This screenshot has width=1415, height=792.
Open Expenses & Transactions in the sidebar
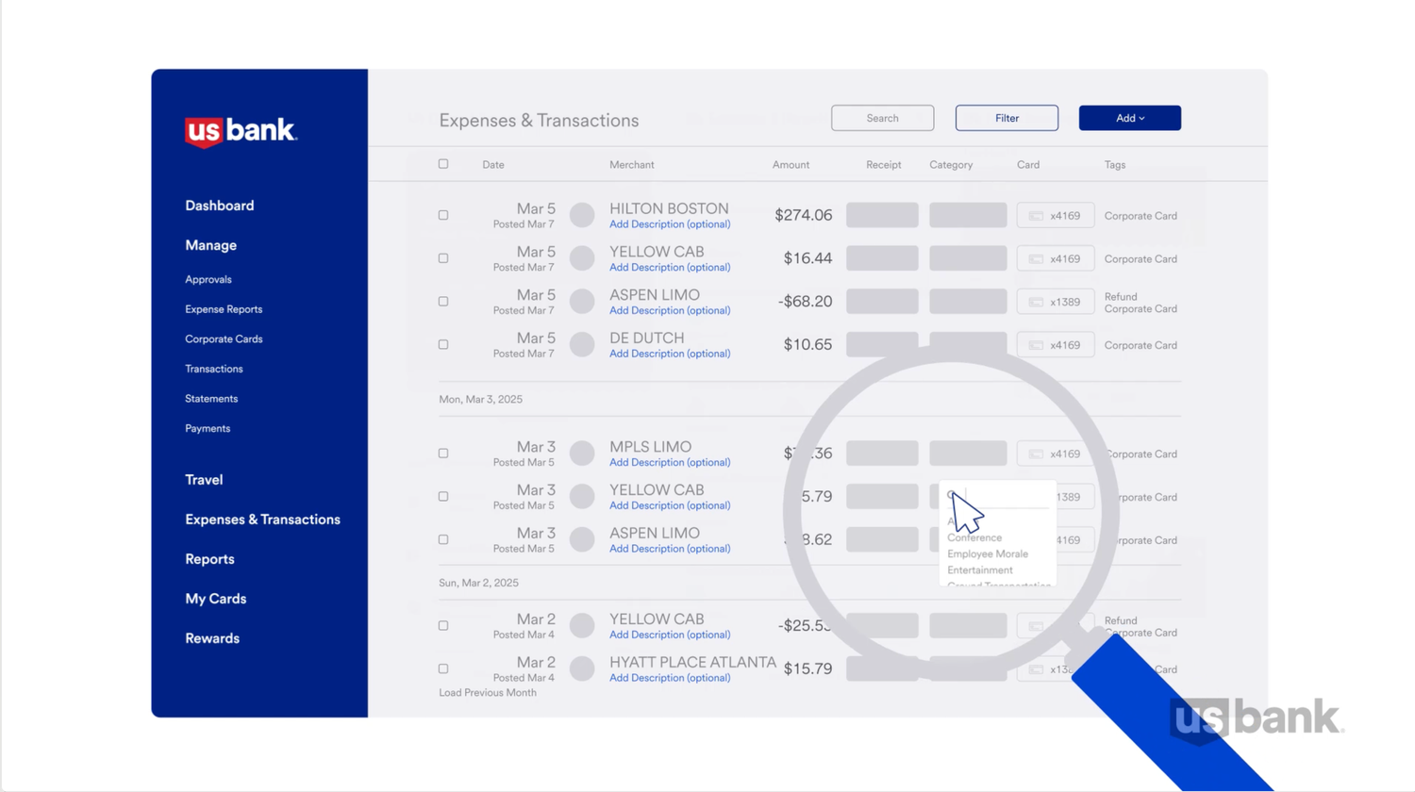tap(262, 520)
